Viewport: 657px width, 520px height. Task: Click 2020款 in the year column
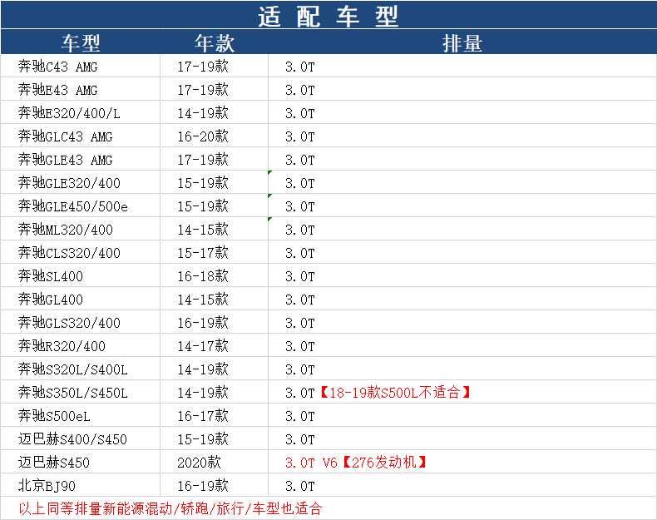199,463
